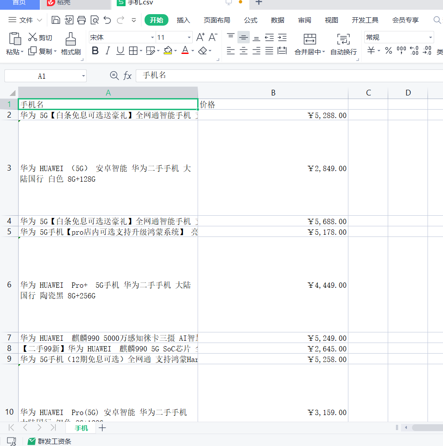
Task: Copy the selected cells
Action: click(40, 51)
